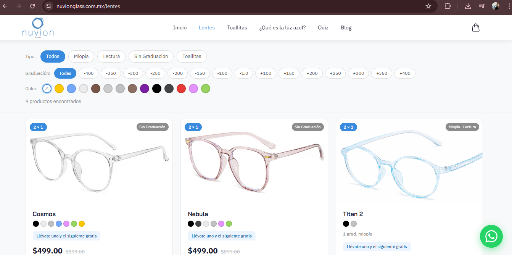Image resolution: width=512 pixels, height=255 pixels.
Task: Click the Titan 2 product name
Action: coord(353,214)
